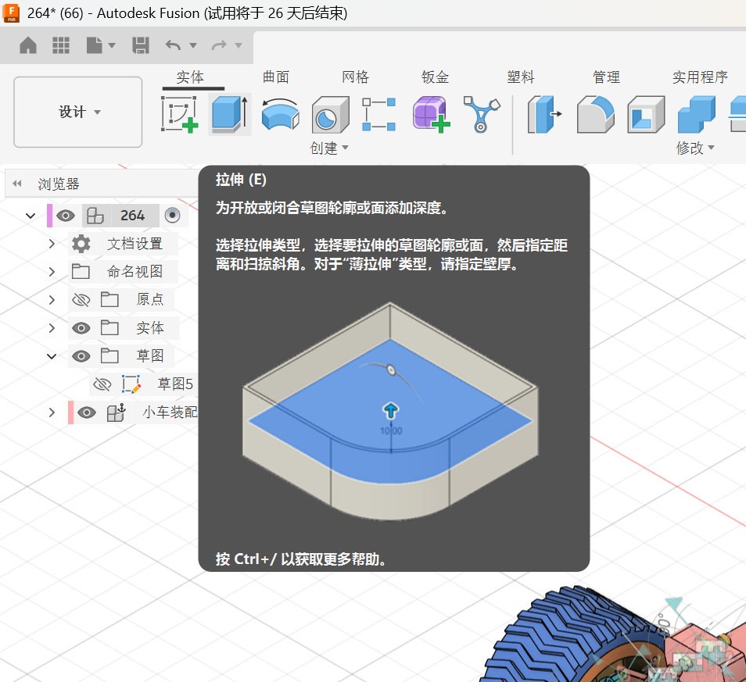Viewport: 746px width, 682px height.
Task: Select the Create Form tool
Action: pos(431,115)
